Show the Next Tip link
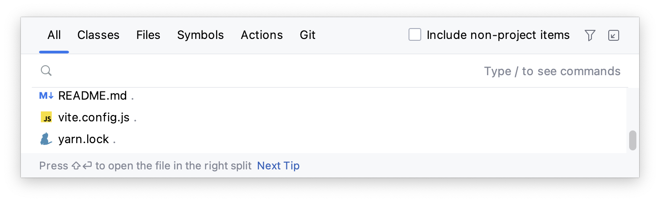 (278, 166)
